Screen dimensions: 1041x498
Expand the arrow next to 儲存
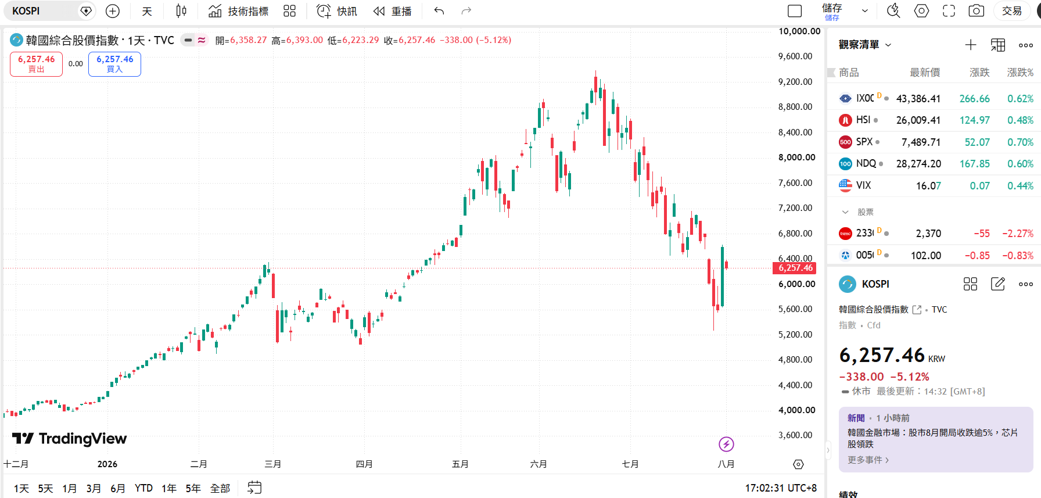(865, 11)
